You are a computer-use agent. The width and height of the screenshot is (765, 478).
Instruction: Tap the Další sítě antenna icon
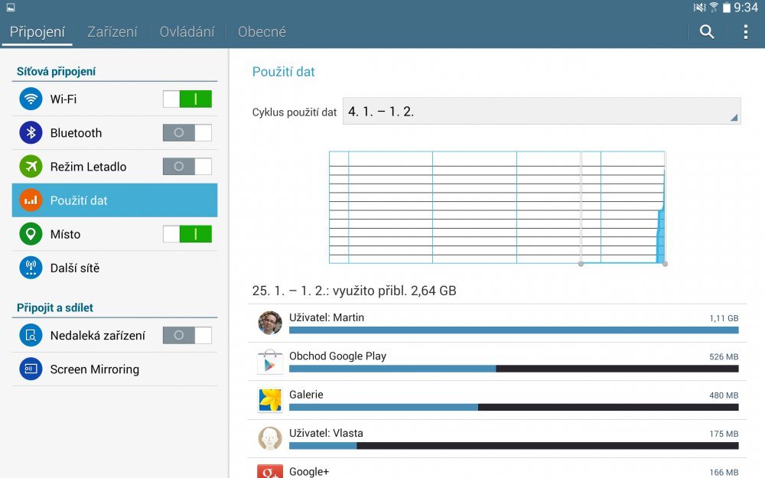tap(31, 268)
